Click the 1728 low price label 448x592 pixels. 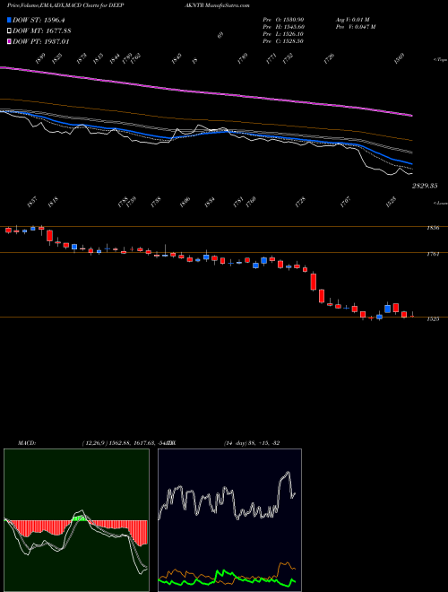(300, 202)
